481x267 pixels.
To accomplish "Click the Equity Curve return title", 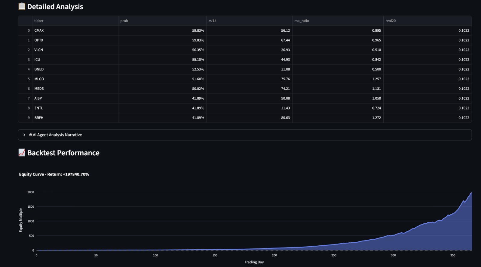I will pyautogui.click(x=54, y=174).
